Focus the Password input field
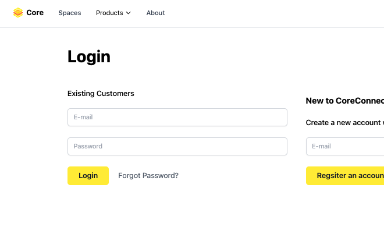The width and height of the screenshot is (384, 252). (x=177, y=146)
